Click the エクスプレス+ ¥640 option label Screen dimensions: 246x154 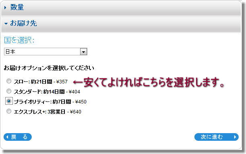tap(48, 112)
